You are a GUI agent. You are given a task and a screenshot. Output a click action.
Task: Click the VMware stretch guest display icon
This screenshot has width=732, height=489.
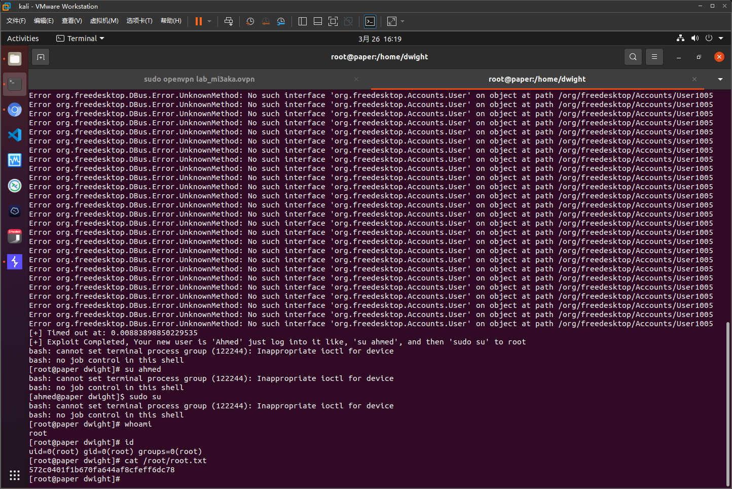coord(392,21)
